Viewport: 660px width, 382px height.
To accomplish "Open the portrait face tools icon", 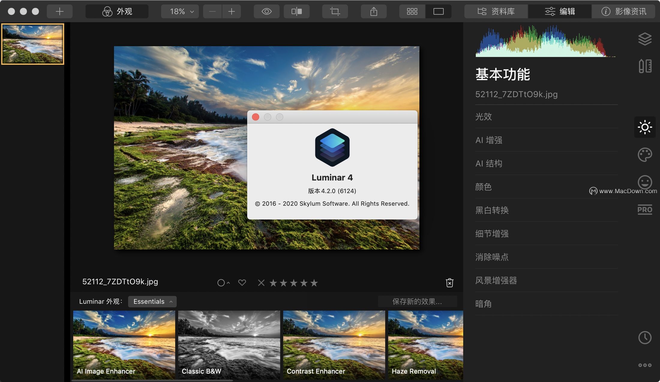I will (645, 182).
